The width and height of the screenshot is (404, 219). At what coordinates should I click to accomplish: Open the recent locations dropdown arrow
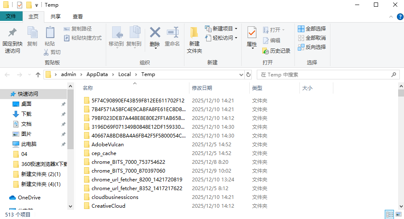pyautogui.click(x=29, y=75)
